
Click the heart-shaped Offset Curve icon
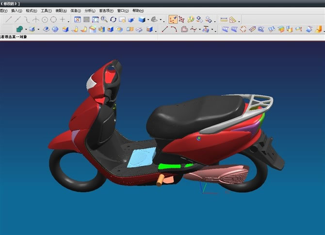(x=184, y=30)
